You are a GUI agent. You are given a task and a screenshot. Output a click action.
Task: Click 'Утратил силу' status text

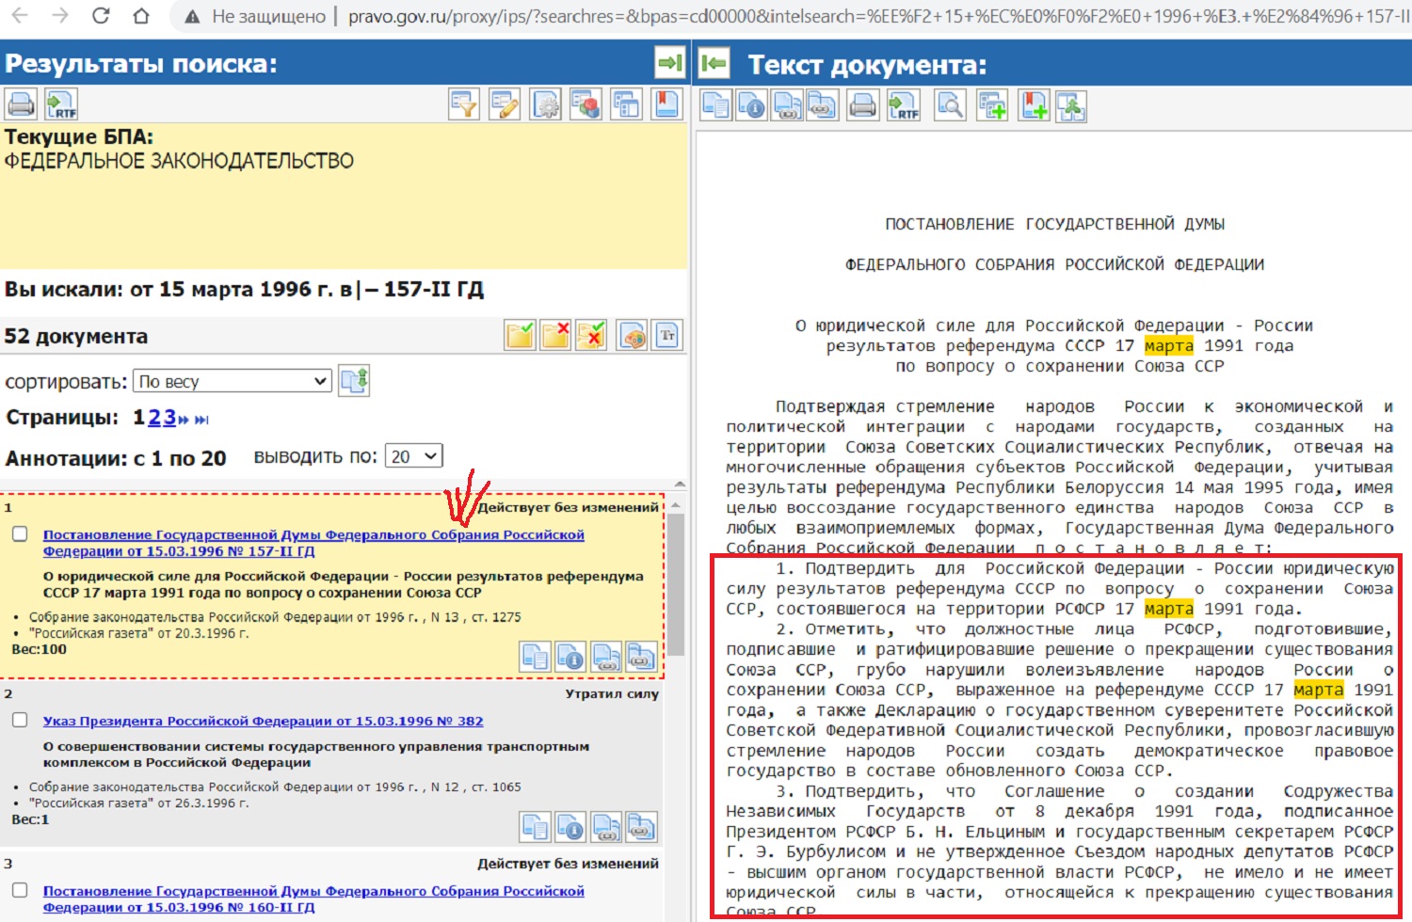pos(612,693)
